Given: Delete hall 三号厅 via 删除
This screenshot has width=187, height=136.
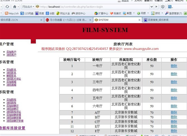Looking at the screenshot, I should click(174, 82).
